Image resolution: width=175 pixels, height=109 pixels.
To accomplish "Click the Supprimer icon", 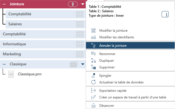I will tap(93, 67).
